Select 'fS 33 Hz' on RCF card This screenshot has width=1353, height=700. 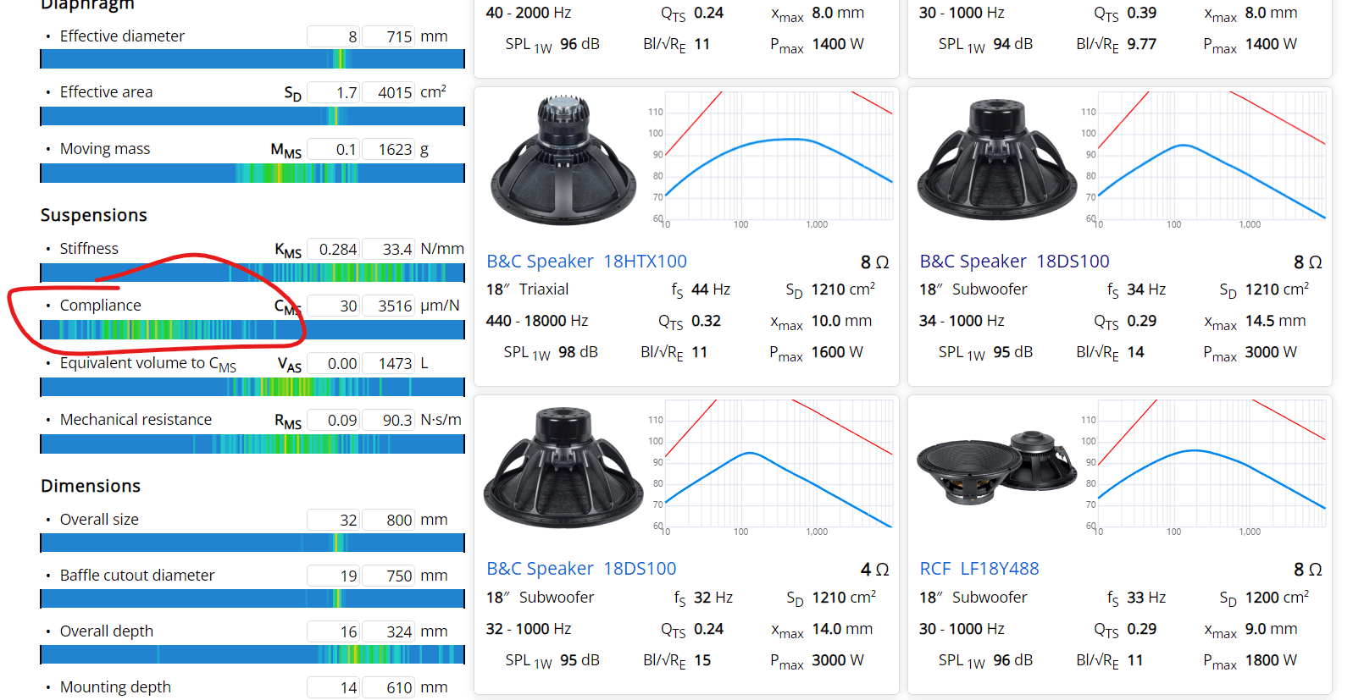tap(1136, 598)
